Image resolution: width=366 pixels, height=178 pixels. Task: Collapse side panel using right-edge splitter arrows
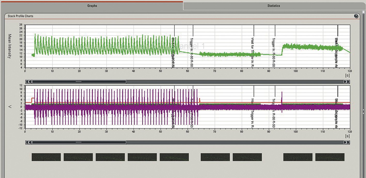(363, 111)
